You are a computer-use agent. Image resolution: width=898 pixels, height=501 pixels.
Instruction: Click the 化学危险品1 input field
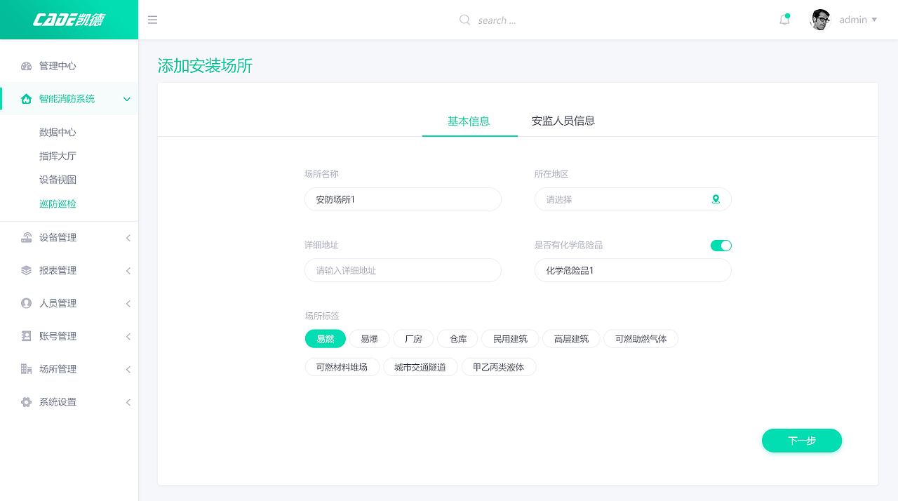(633, 270)
